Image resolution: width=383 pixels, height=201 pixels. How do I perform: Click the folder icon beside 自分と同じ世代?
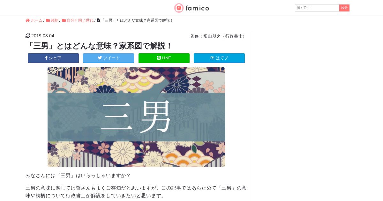[x=64, y=20]
